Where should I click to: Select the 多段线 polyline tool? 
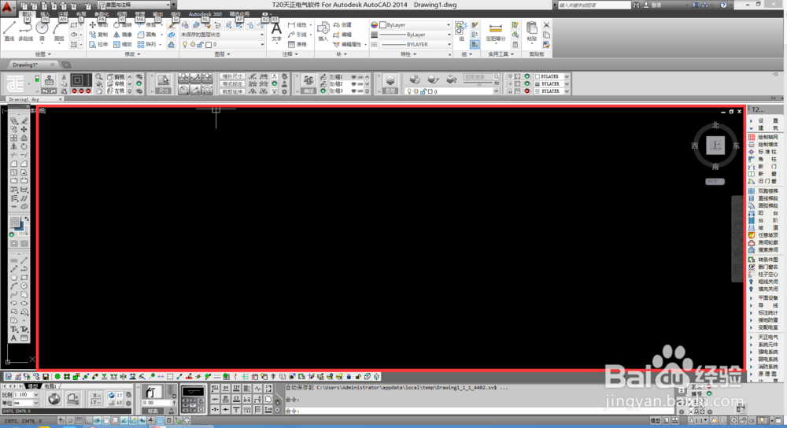(26, 31)
